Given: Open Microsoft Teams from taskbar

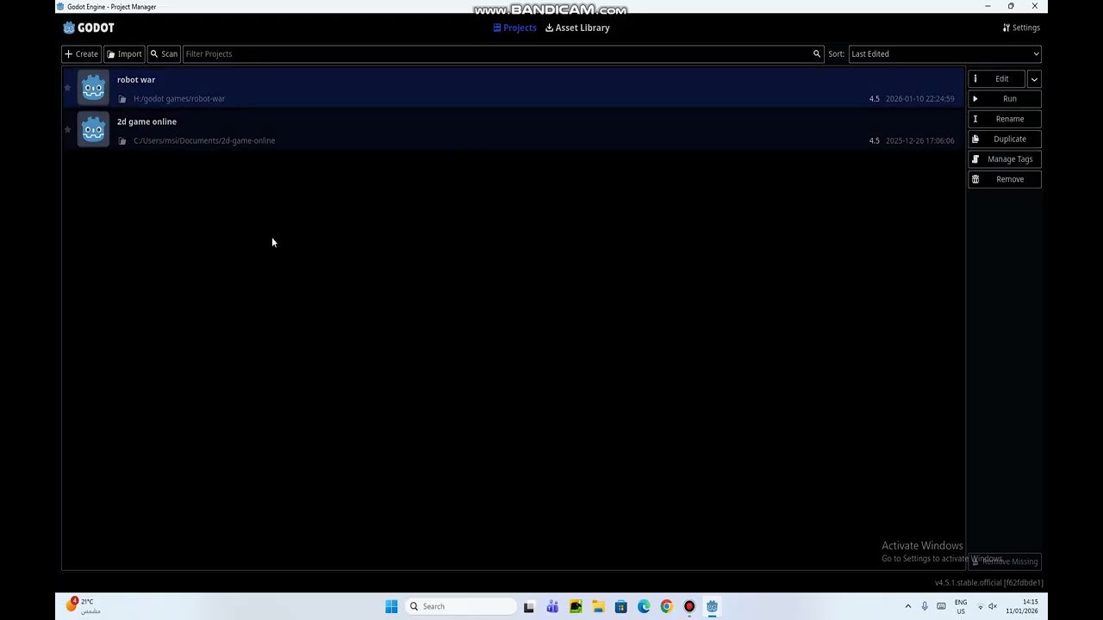Looking at the screenshot, I should [552, 606].
